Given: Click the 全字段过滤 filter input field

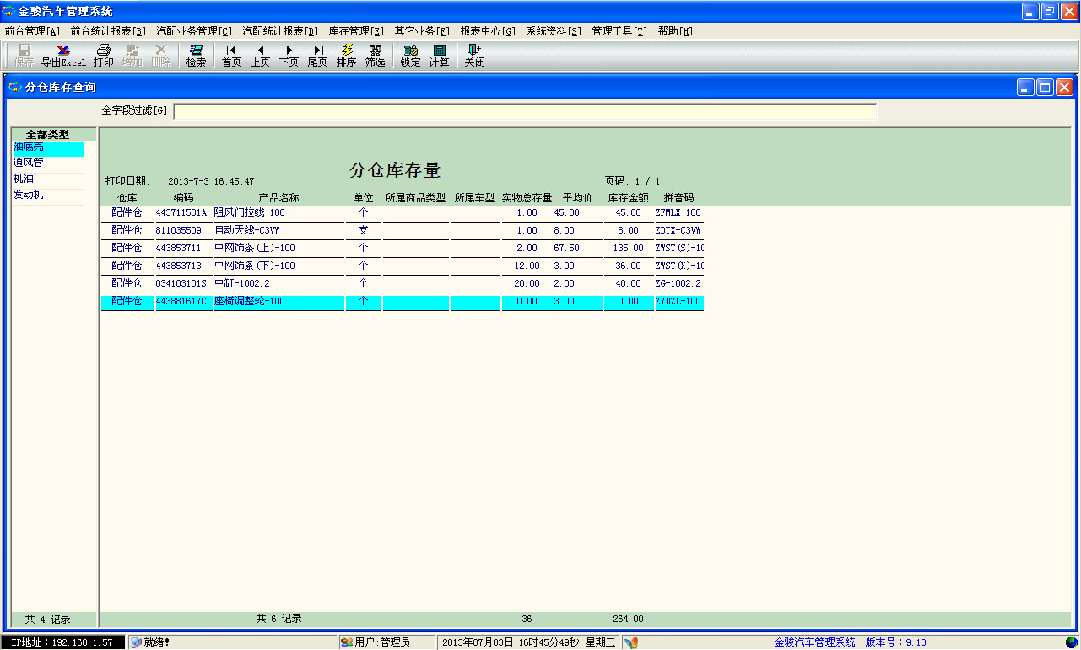Looking at the screenshot, I should [525, 111].
